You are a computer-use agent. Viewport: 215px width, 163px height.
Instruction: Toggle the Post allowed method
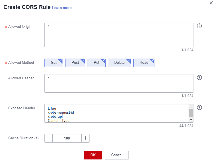tap(75, 63)
